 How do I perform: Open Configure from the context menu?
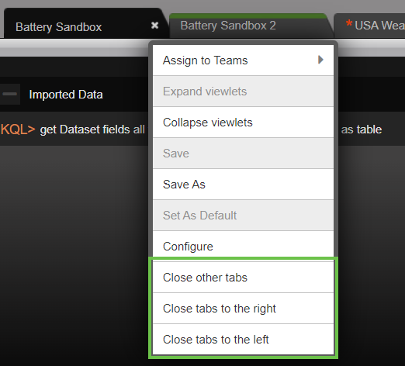click(243, 247)
